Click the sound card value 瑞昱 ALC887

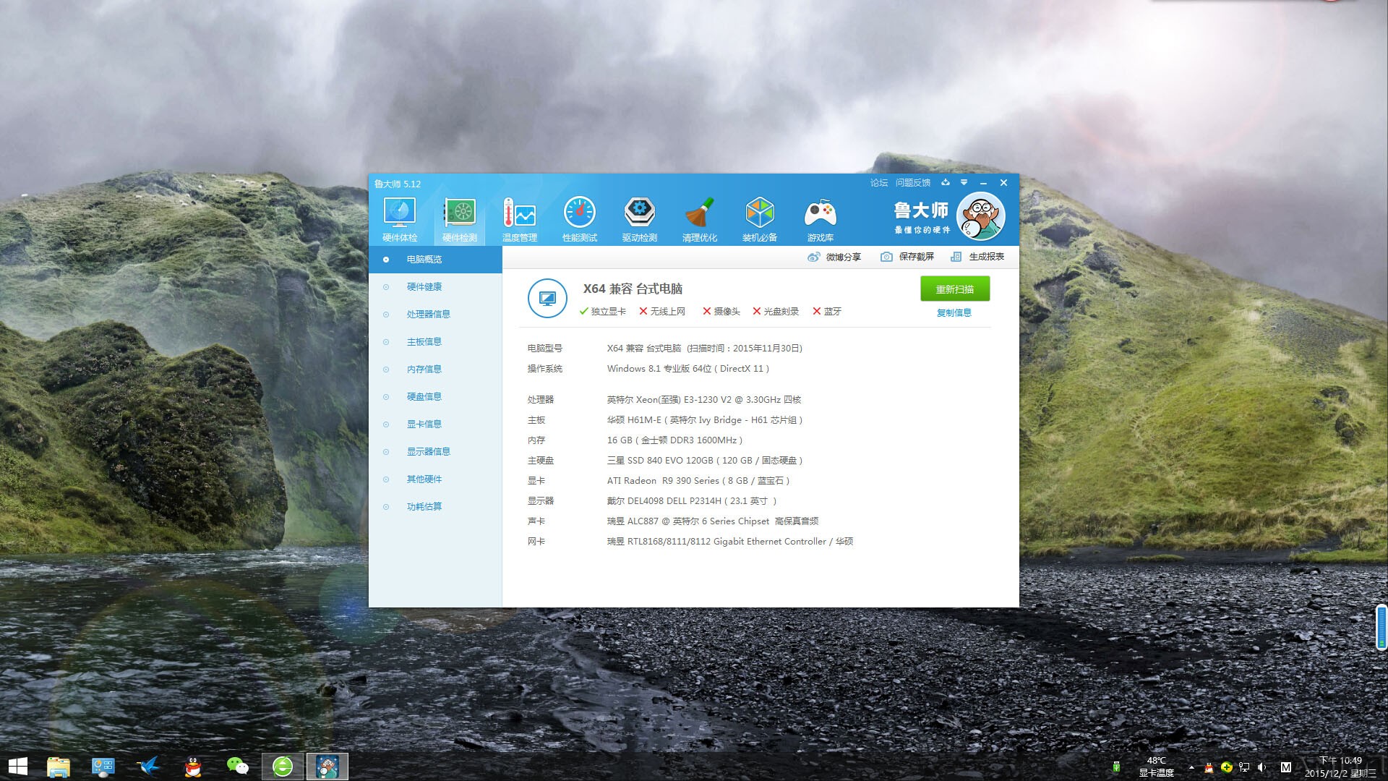click(713, 521)
